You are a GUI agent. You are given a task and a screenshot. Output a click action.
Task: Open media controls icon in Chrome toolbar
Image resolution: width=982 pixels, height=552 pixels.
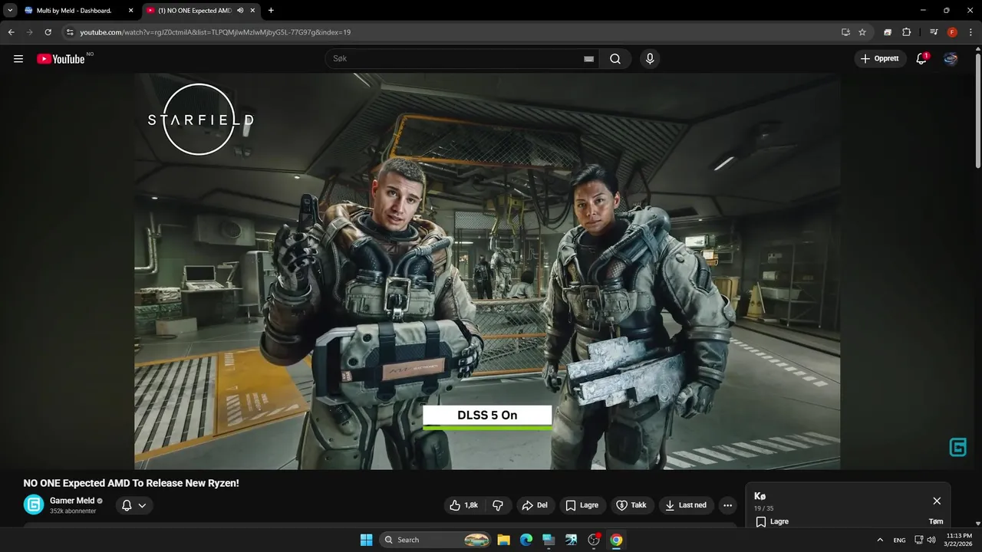pos(934,32)
